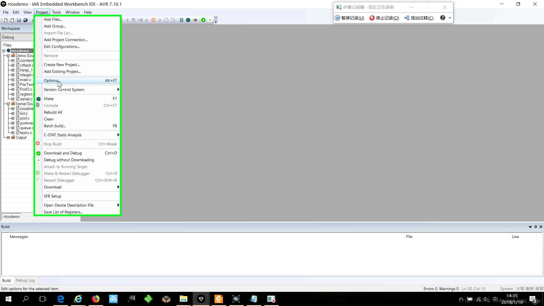Image resolution: width=544 pixels, height=306 pixels.
Task: Click the previous bookmark left-chevron icon
Action: pos(147,20)
